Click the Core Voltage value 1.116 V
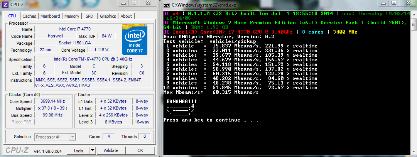The width and height of the screenshot is (417, 157). [x=101, y=50]
